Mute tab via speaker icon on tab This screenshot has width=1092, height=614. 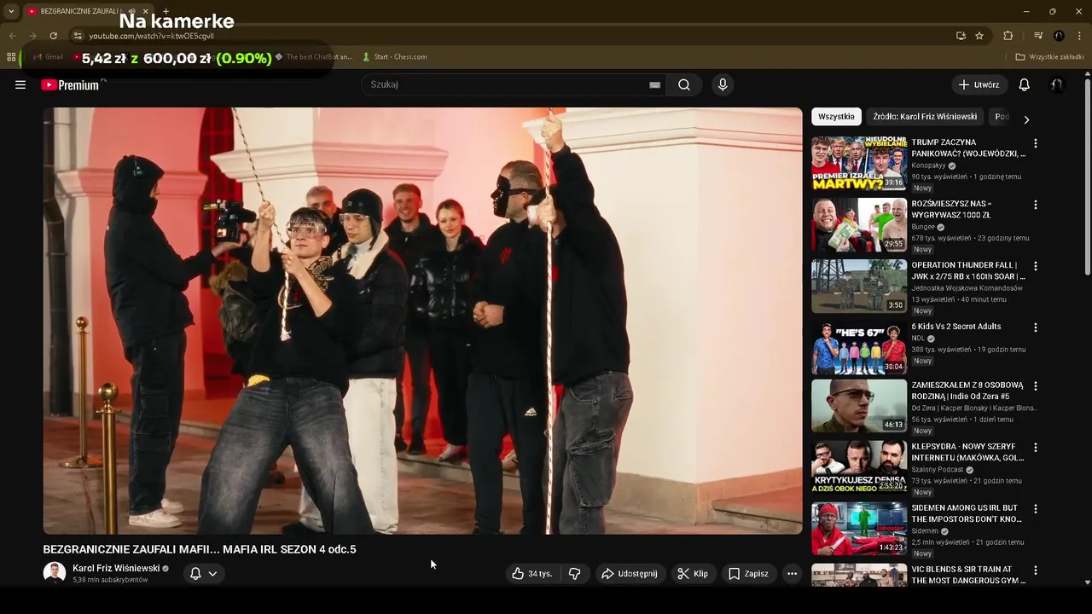click(131, 11)
